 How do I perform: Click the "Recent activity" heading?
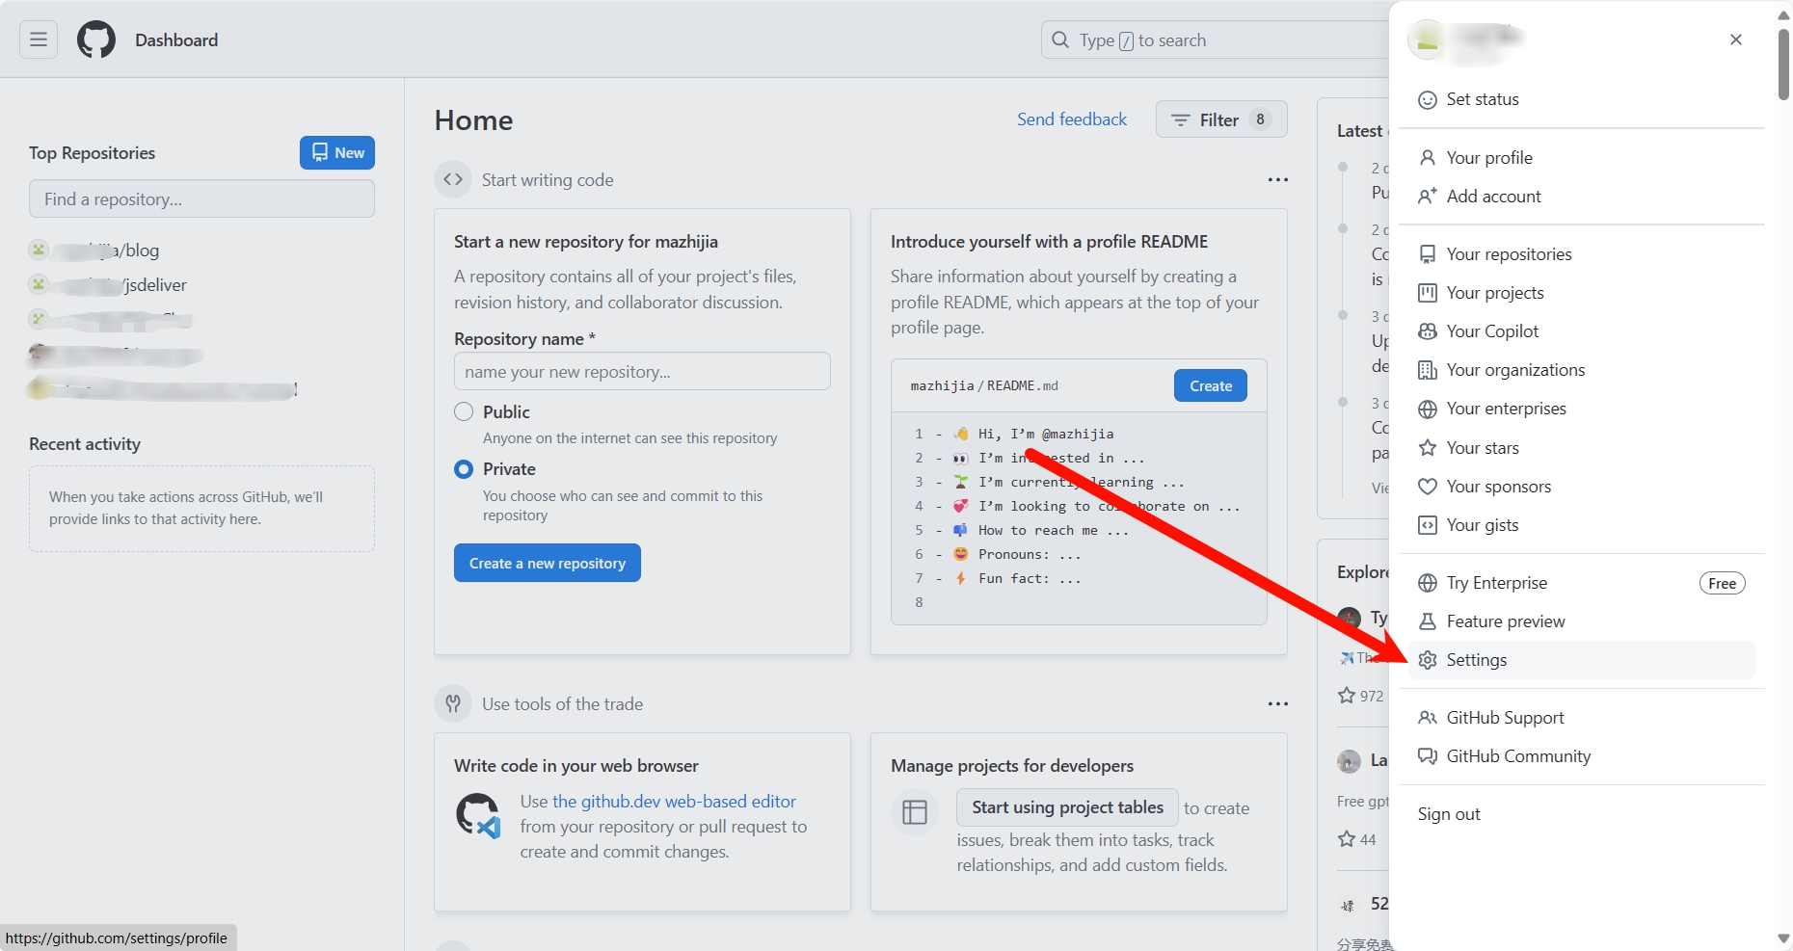(85, 444)
